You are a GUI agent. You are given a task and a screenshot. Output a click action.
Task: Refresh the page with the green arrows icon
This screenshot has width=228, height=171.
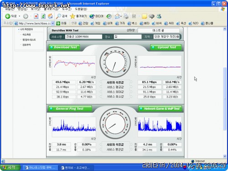[x=43, y=16]
